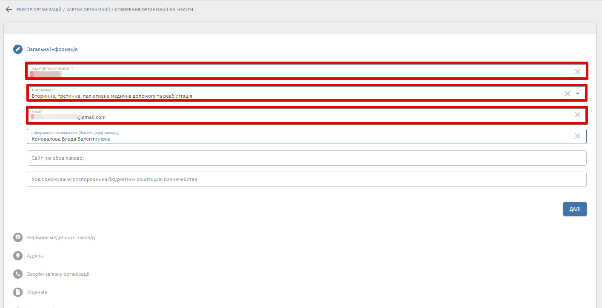Click the person icon for Керівник медичного закладу

click(18, 237)
